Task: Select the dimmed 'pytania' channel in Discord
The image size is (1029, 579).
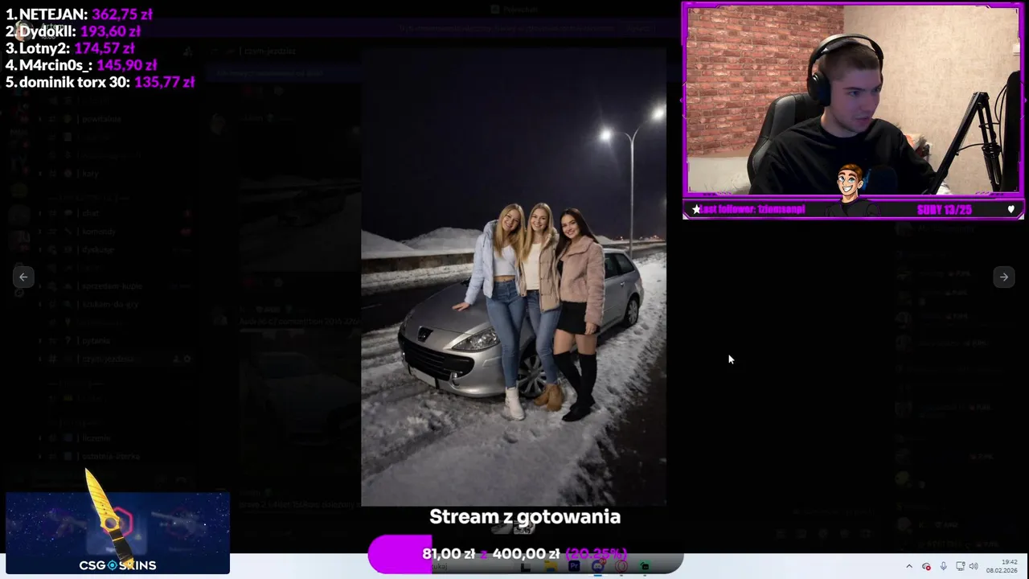Action: 116,340
